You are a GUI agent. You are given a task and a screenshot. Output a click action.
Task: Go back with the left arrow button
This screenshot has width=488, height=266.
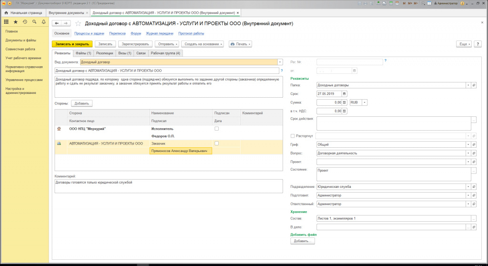[57, 23]
